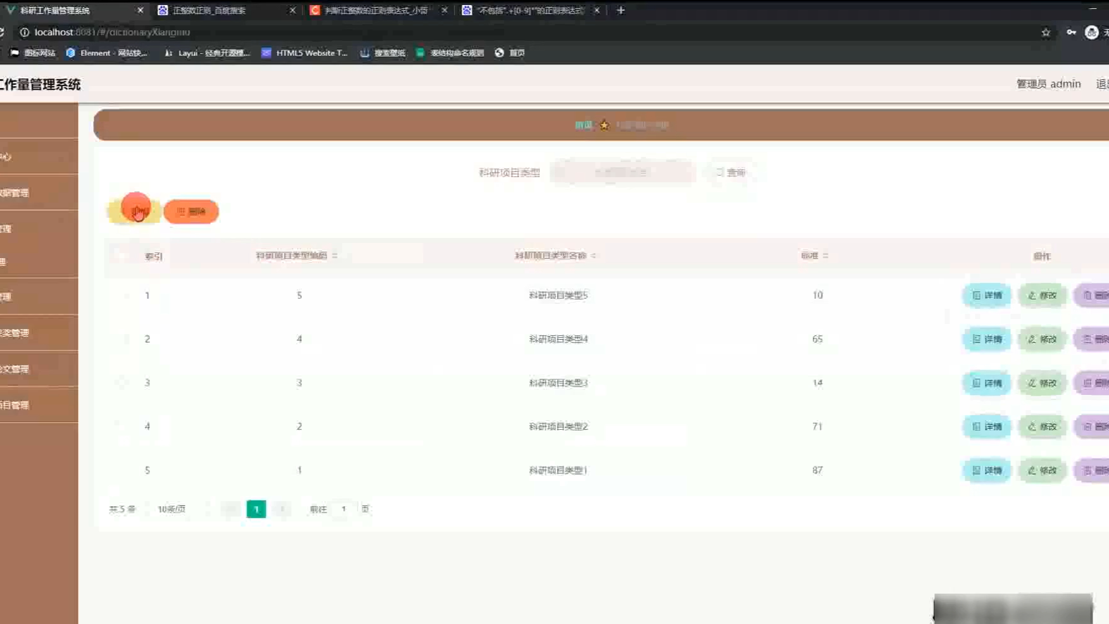Image resolution: width=1109 pixels, height=624 pixels.
Task: Click 管理员 admin in header
Action: [1048, 84]
